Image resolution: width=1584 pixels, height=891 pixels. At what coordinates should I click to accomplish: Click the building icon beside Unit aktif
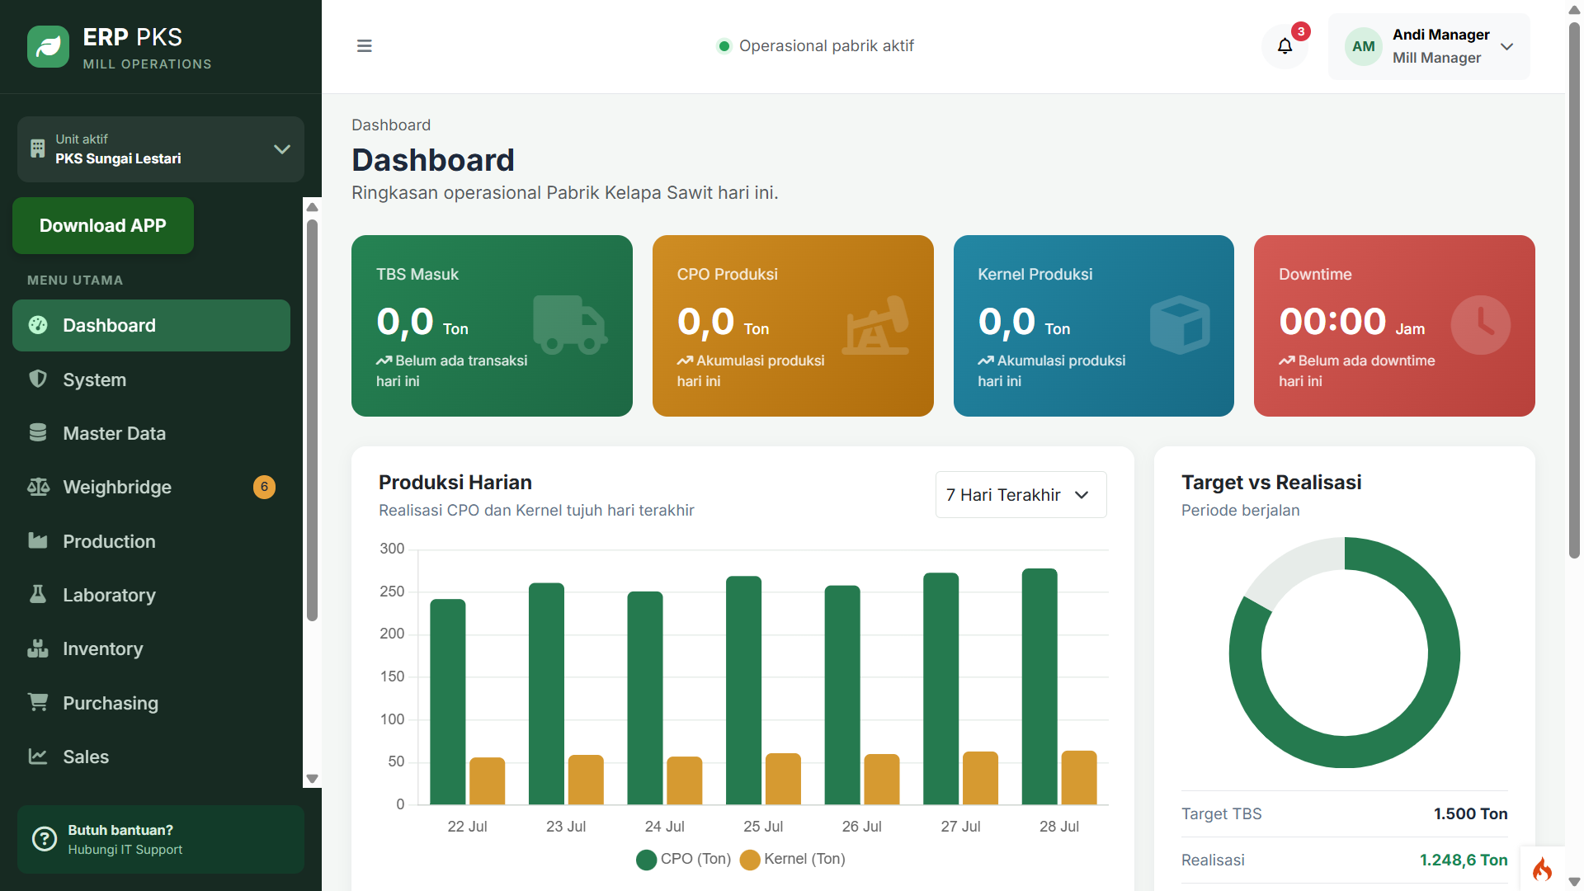pos(38,149)
